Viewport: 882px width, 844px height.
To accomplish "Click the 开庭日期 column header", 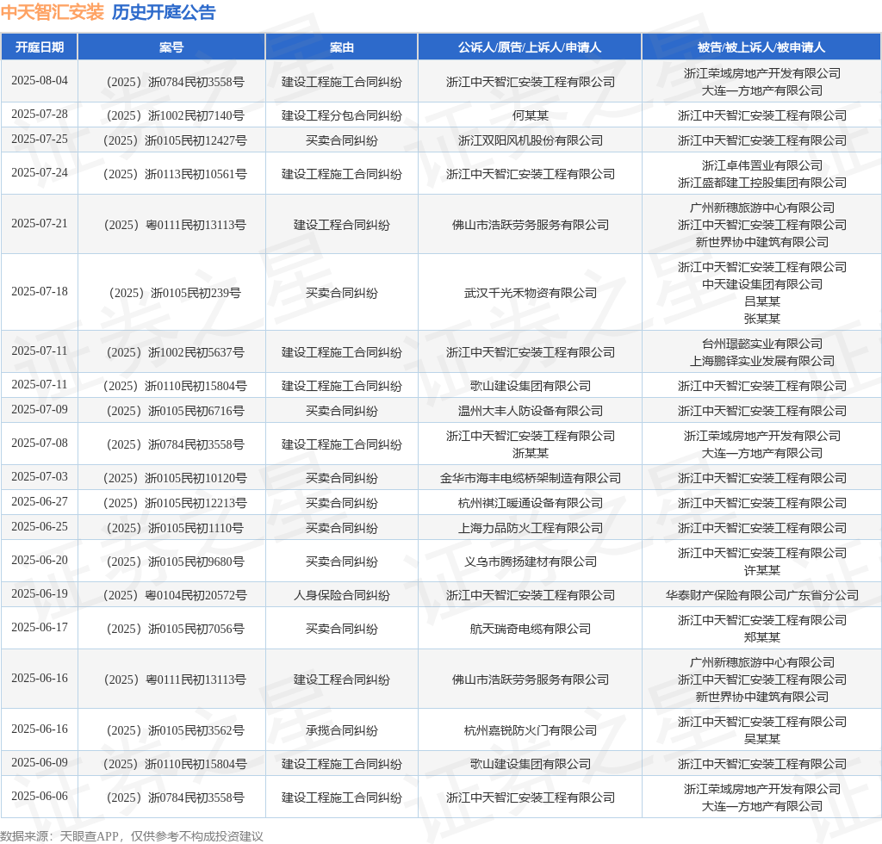I will (40, 47).
